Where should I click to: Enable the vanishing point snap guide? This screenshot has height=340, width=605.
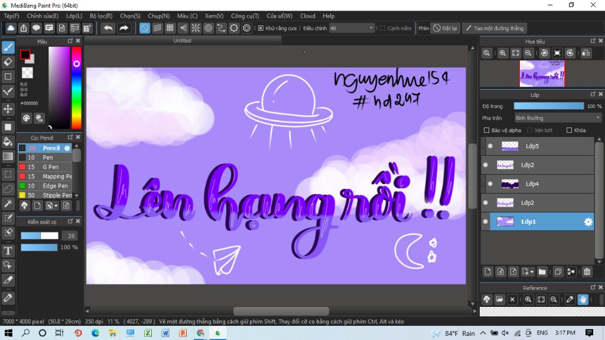coord(183,28)
